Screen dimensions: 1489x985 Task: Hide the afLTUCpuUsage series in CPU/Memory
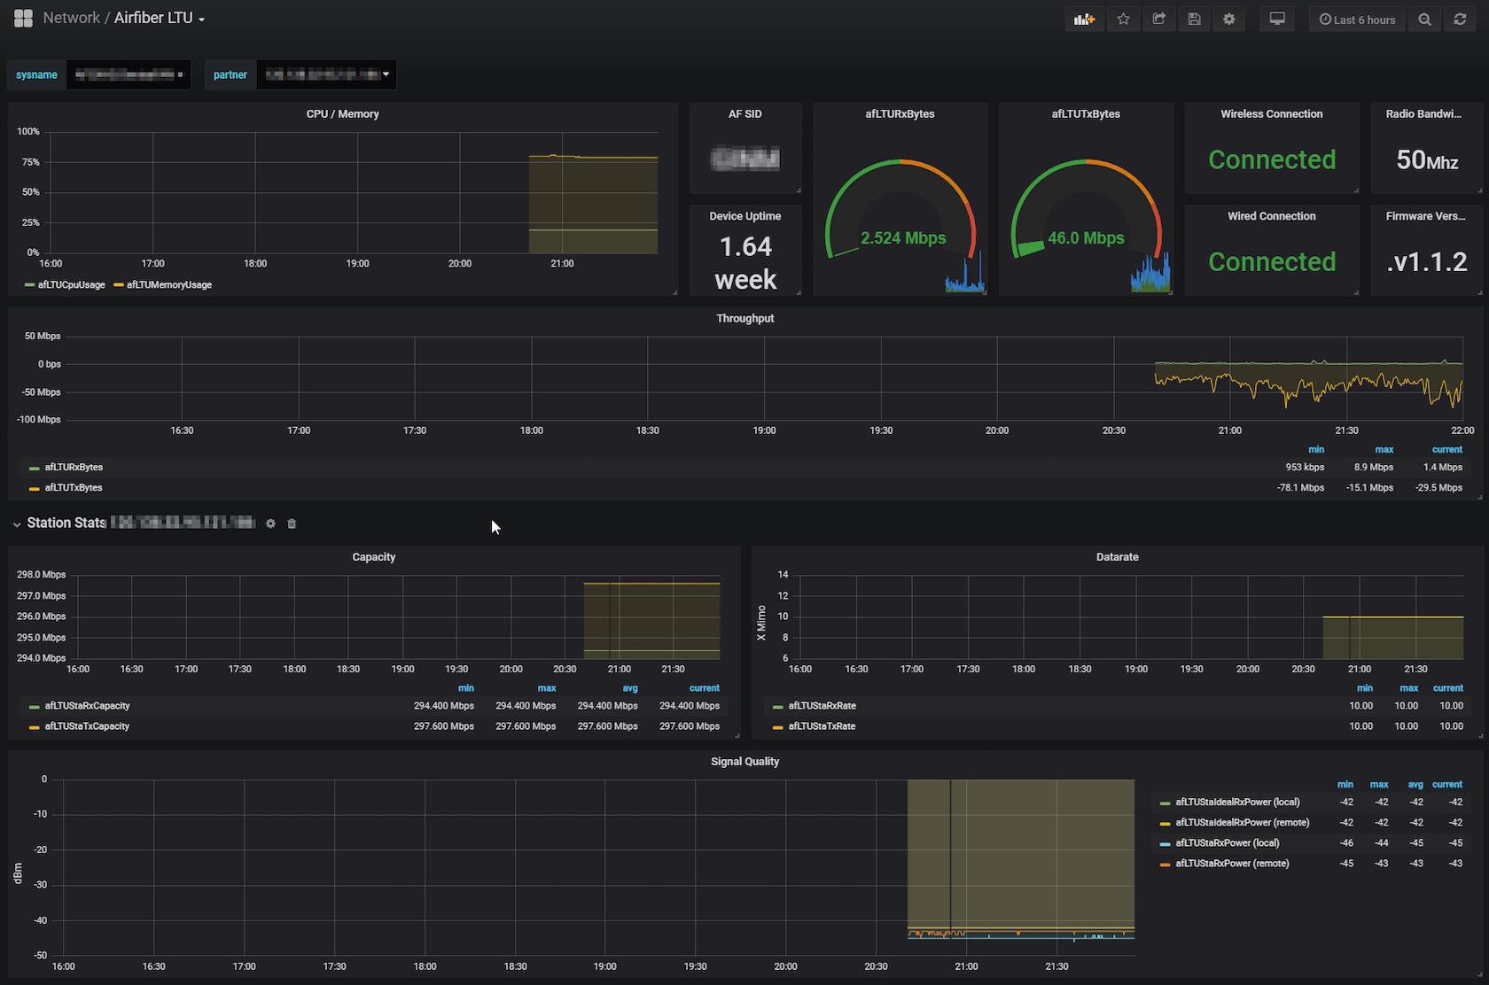coord(70,285)
